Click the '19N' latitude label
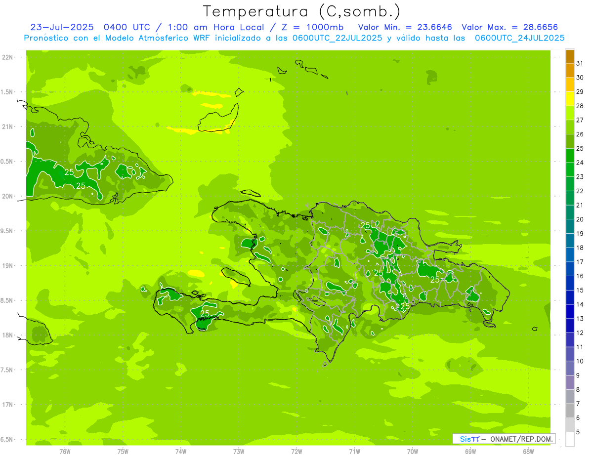The height and width of the screenshot is (458, 593). [x=7, y=265]
